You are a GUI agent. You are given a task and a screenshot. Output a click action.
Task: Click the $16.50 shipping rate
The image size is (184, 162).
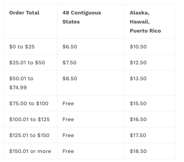[x=138, y=119]
